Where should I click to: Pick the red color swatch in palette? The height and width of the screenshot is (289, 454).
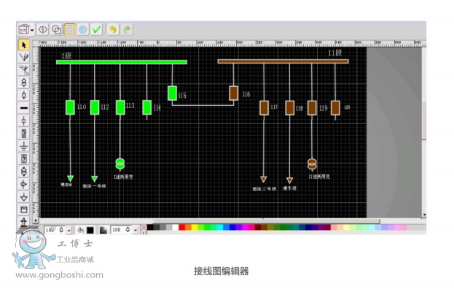tap(182, 227)
